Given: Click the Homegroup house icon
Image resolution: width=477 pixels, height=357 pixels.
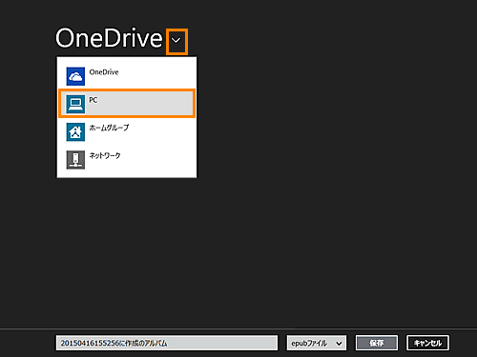Looking at the screenshot, I should coord(75,131).
